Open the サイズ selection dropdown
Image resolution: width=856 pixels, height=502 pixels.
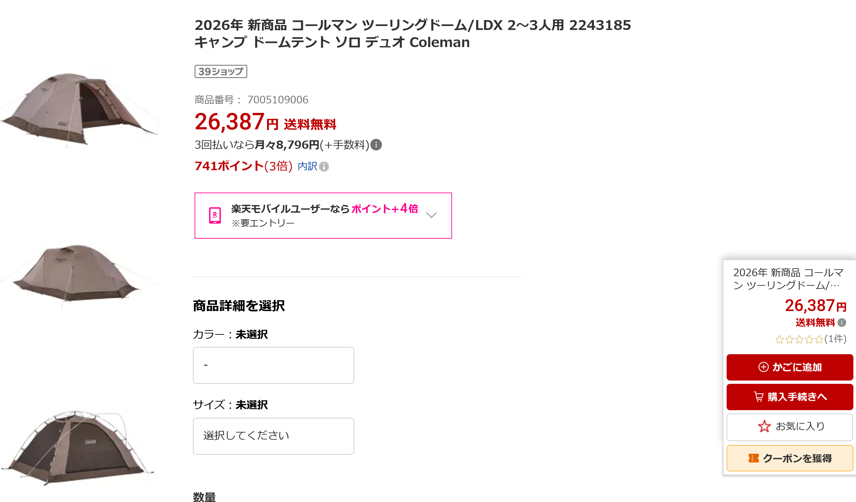point(274,436)
